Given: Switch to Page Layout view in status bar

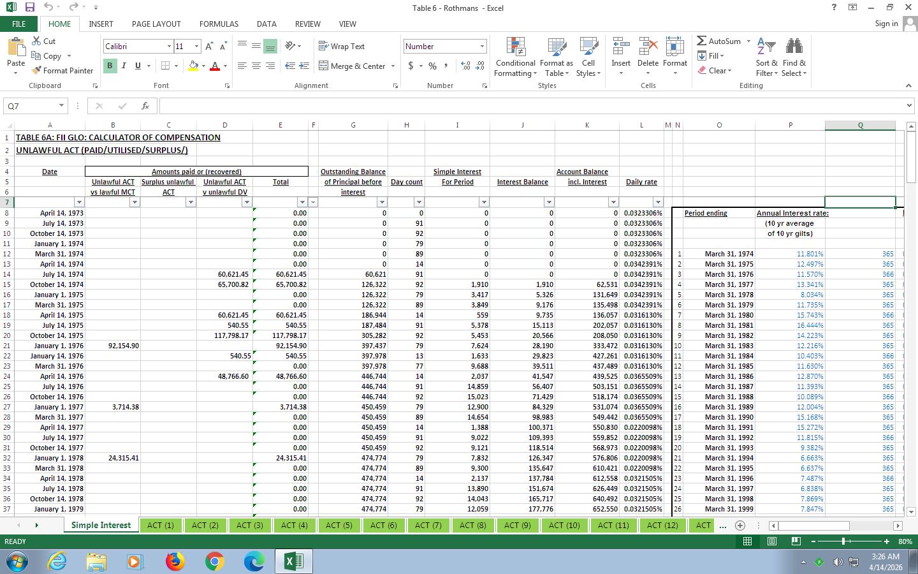Looking at the screenshot, I should [x=771, y=541].
